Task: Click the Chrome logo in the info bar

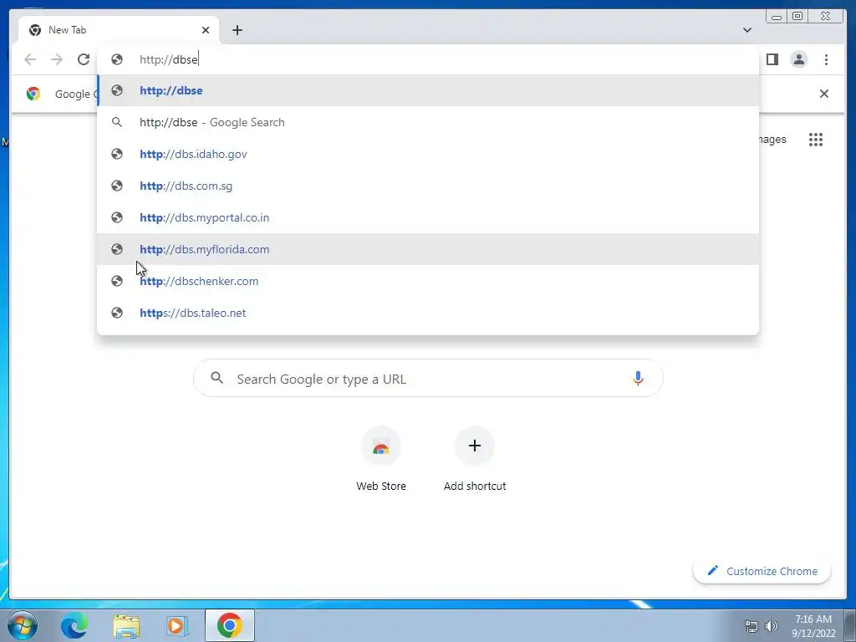Action: click(x=33, y=94)
